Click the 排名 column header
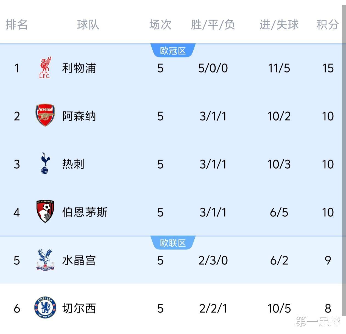The height and width of the screenshot is (334, 346). 16,25
